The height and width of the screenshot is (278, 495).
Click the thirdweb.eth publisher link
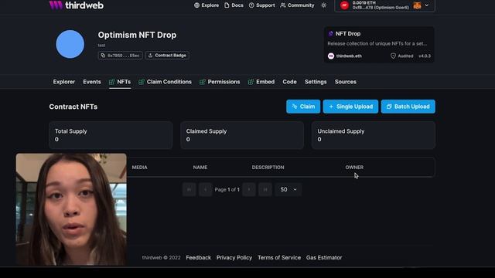tap(345, 56)
